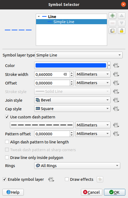
Task: Open data-defined override for Pattern offset
Action: click(x=116, y=134)
